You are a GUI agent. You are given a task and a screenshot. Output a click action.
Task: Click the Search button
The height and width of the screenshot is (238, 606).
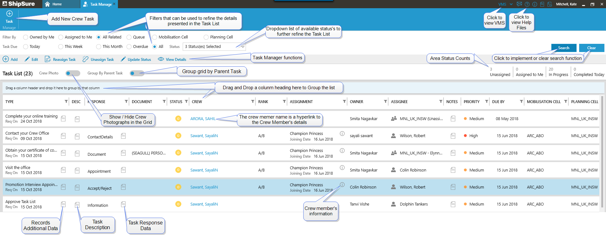click(x=564, y=48)
